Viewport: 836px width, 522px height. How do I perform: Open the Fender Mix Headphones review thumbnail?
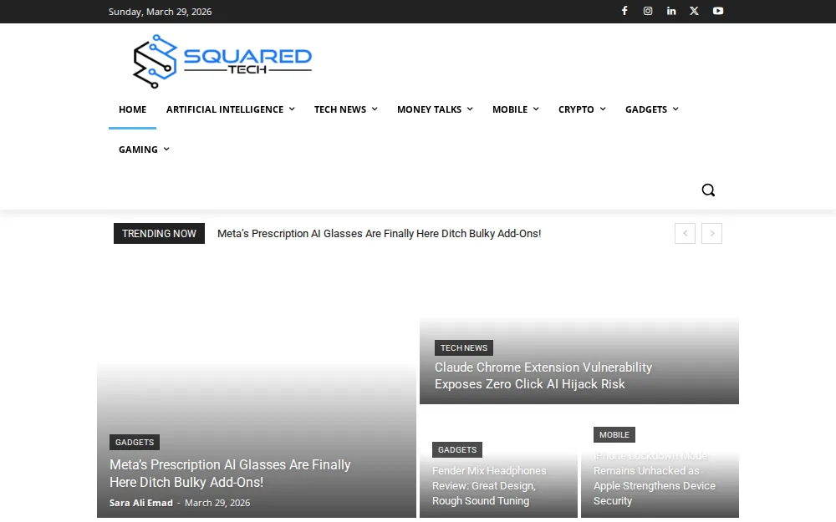click(x=489, y=485)
